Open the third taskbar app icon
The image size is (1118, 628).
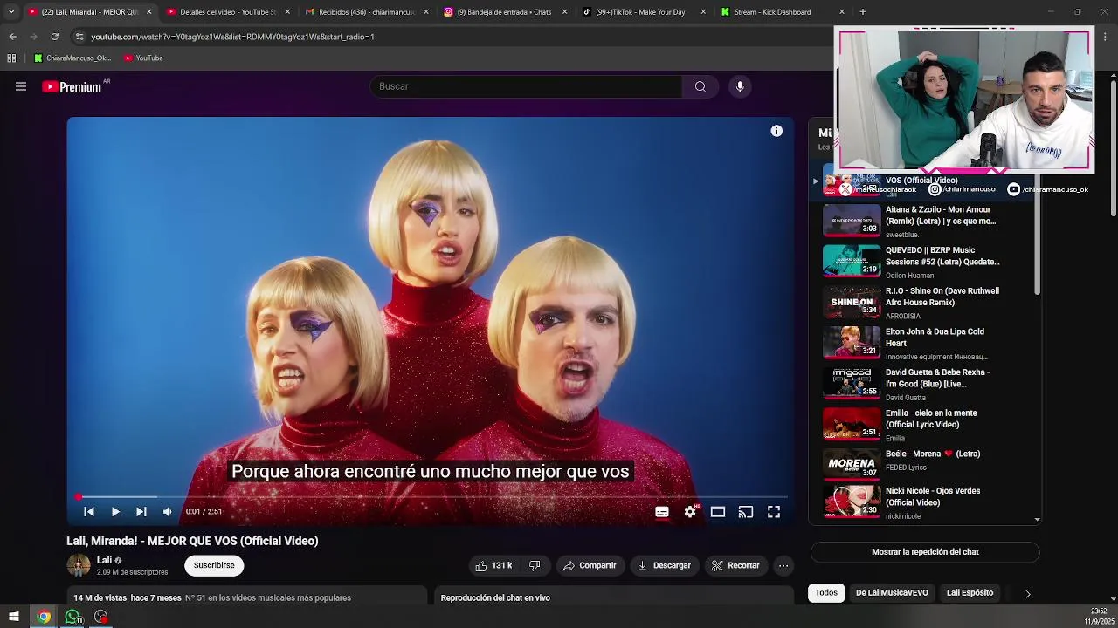pyautogui.click(x=101, y=617)
